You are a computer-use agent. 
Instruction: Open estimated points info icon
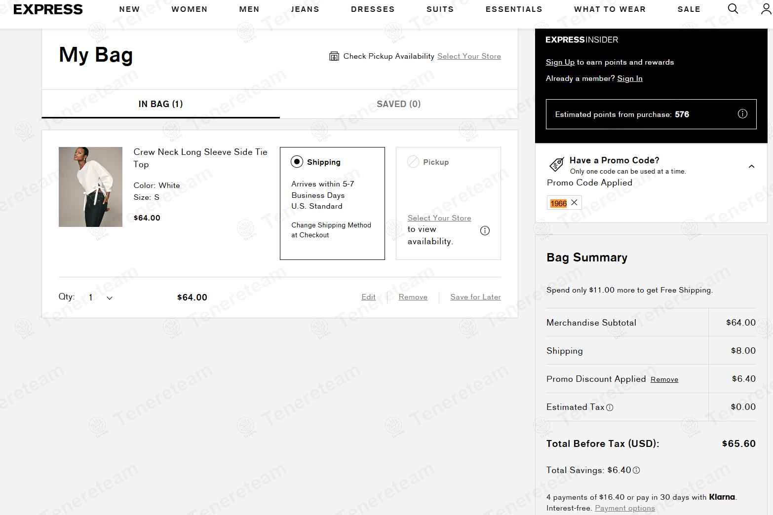click(x=742, y=114)
